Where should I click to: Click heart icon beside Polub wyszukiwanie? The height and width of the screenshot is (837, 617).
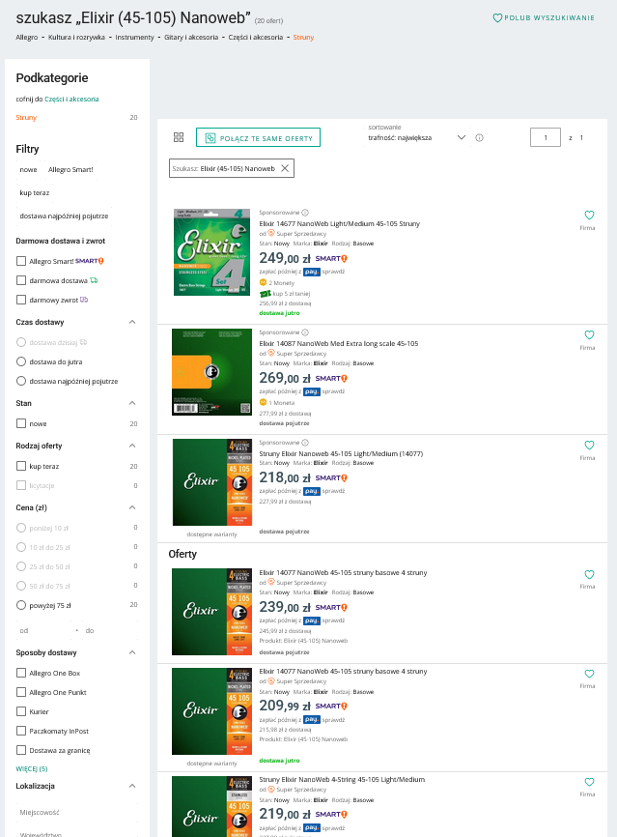pyautogui.click(x=497, y=18)
